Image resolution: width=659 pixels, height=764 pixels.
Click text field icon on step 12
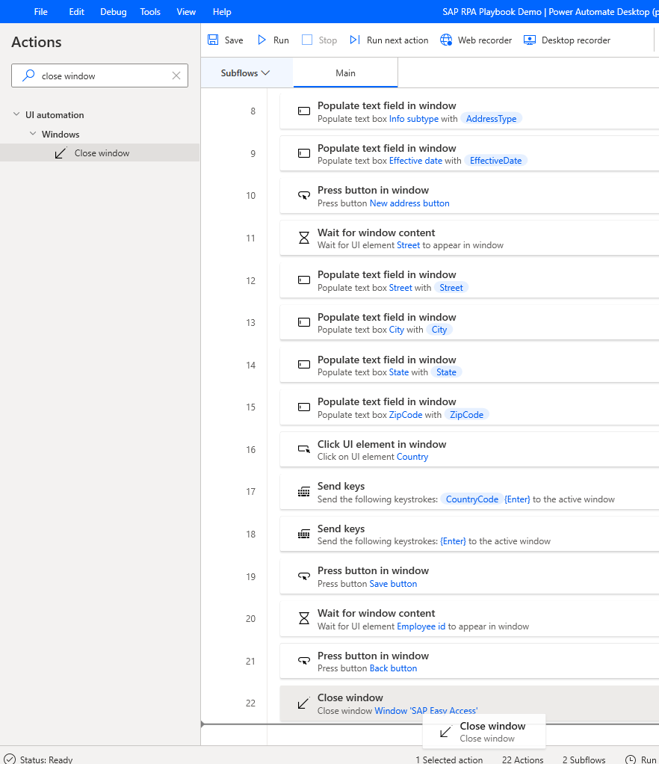(304, 280)
